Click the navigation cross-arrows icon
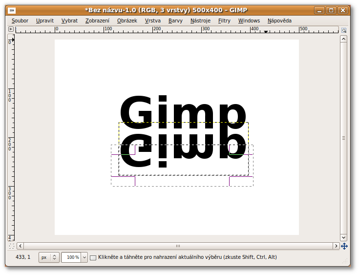Screen dimensions: 359x275 click(344, 246)
